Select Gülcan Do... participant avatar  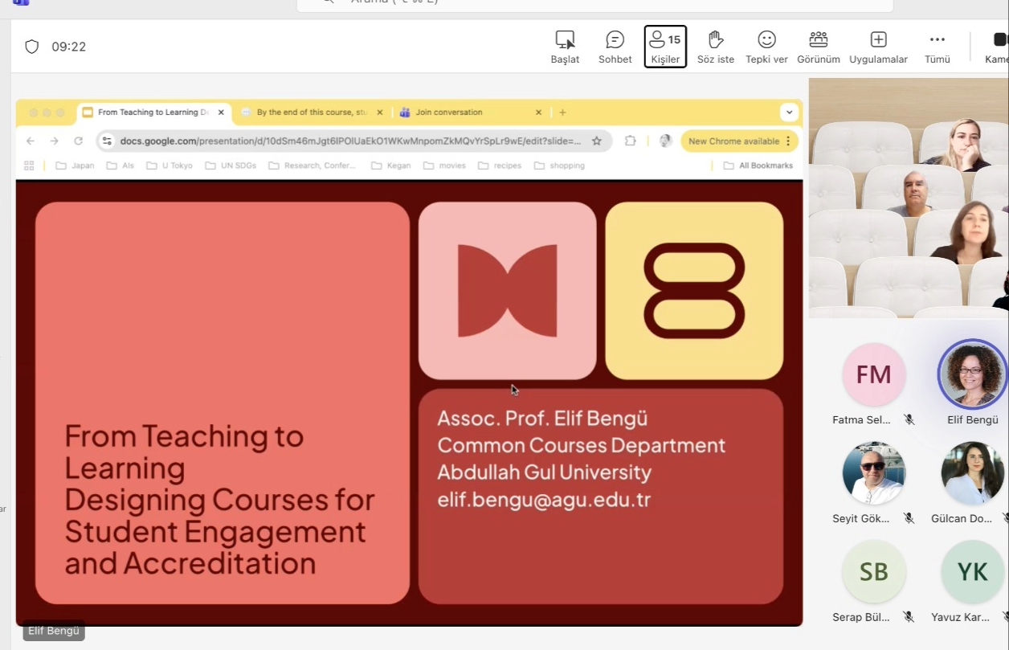(x=972, y=473)
